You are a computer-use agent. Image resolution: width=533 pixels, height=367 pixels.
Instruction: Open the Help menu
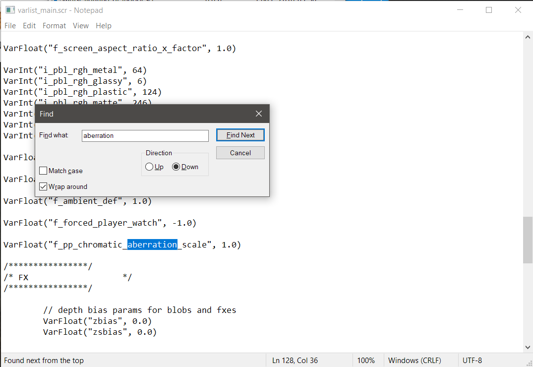pos(104,26)
